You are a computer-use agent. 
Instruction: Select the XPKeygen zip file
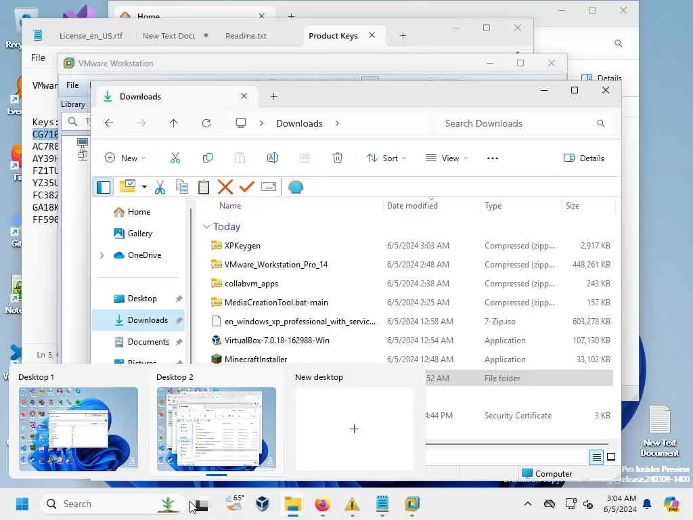tap(411, 245)
